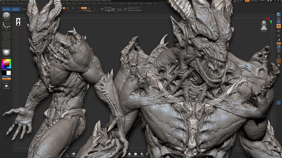This screenshot has height=158, width=282.
Task: Open the Standard brush selector thumbnail
Action: pyautogui.click(x=6, y=17)
